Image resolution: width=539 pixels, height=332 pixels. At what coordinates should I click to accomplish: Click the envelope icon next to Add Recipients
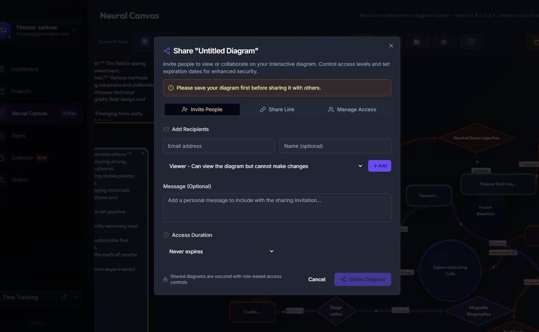(166, 129)
